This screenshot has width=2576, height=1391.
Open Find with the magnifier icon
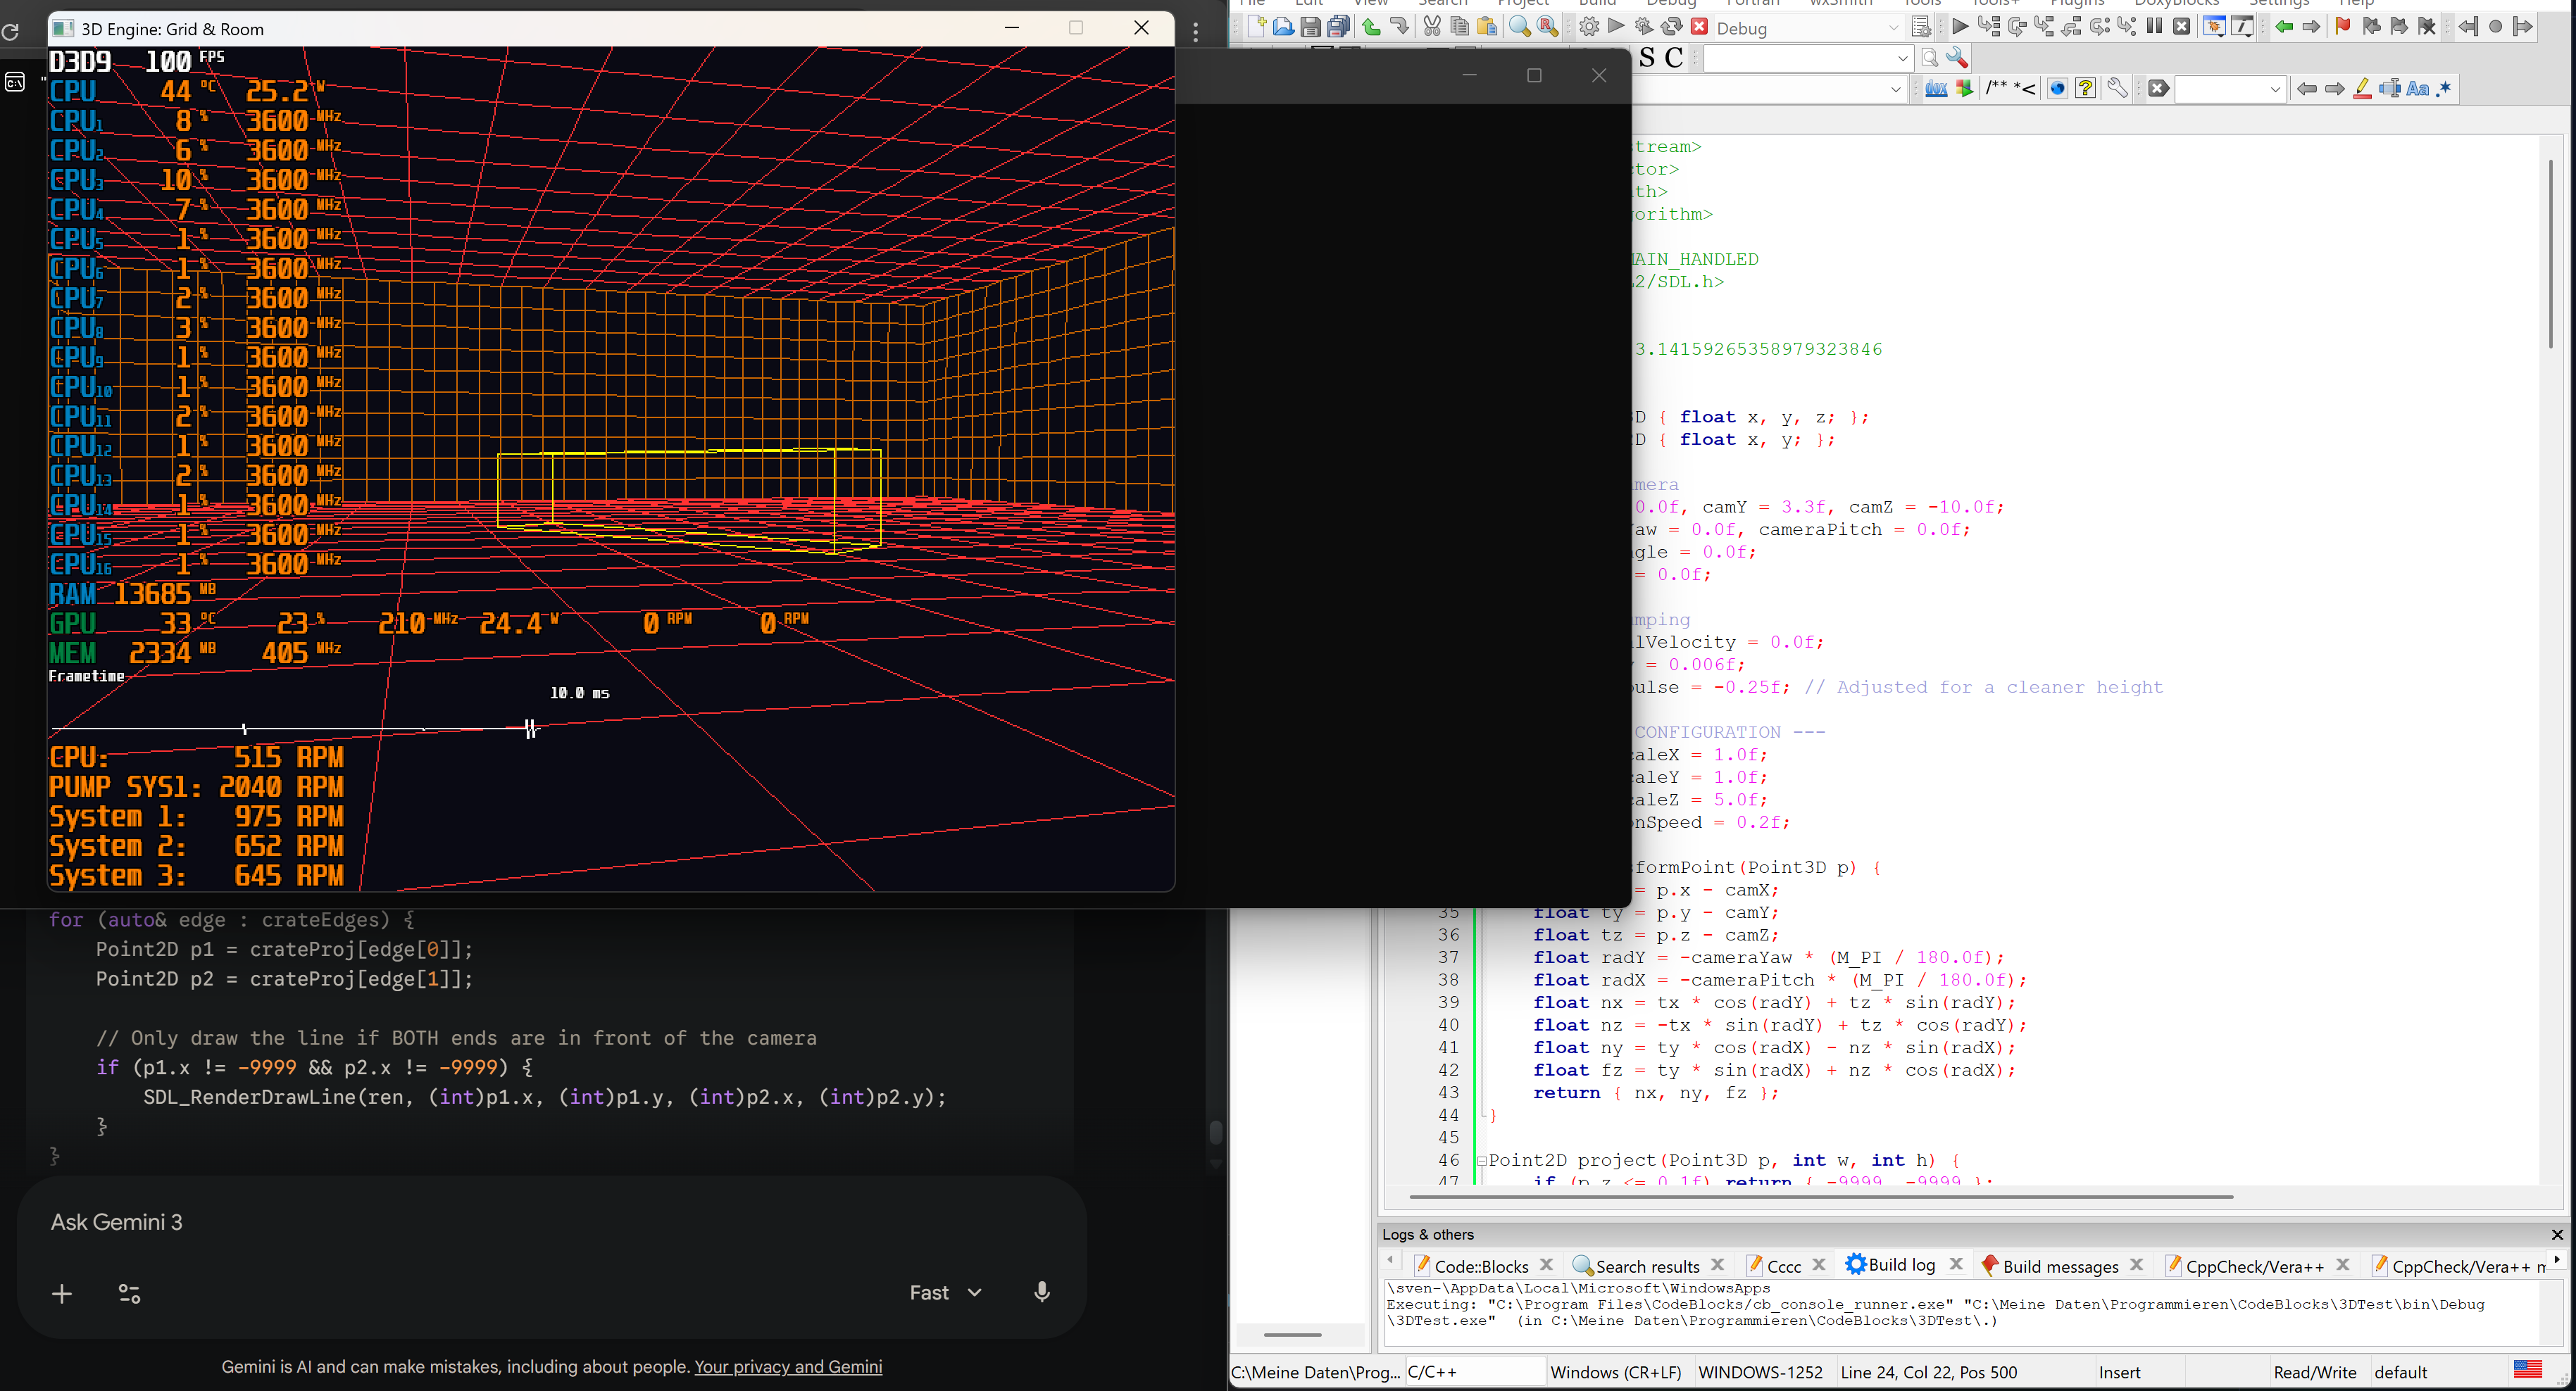(1520, 27)
